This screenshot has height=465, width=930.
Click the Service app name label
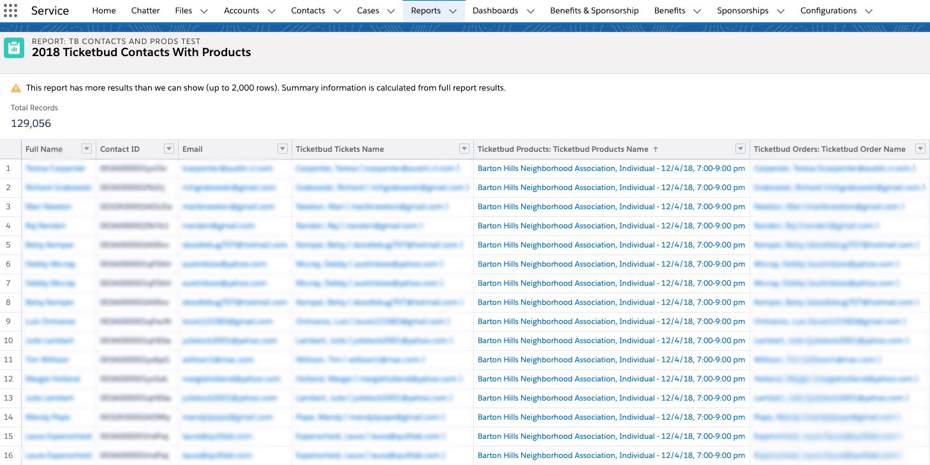[50, 11]
